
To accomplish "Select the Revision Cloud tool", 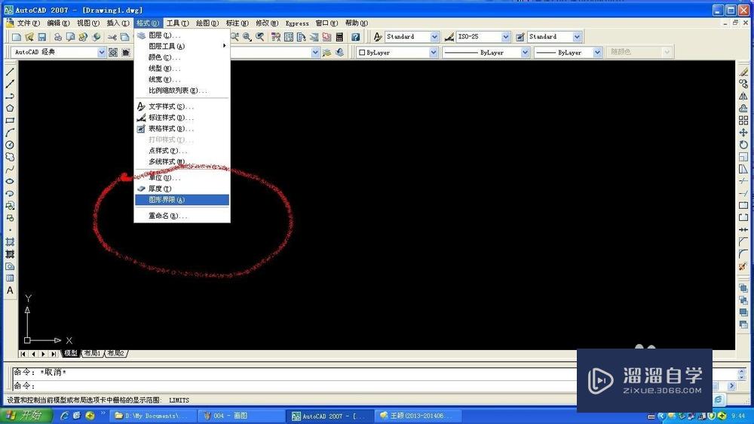I will pos(10,157).
